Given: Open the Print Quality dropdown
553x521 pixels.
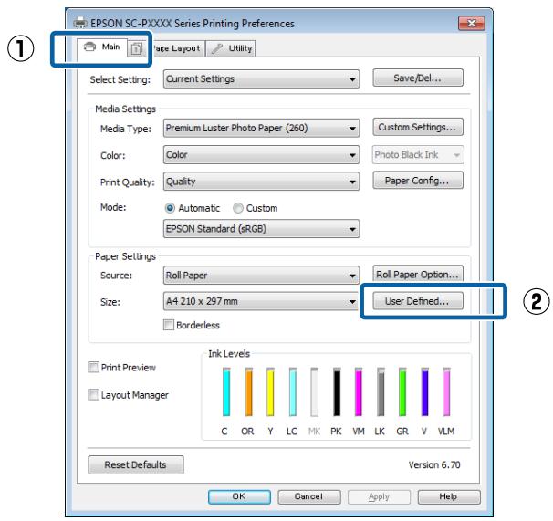Looking at the screenshot, I should tap(261, 182).
